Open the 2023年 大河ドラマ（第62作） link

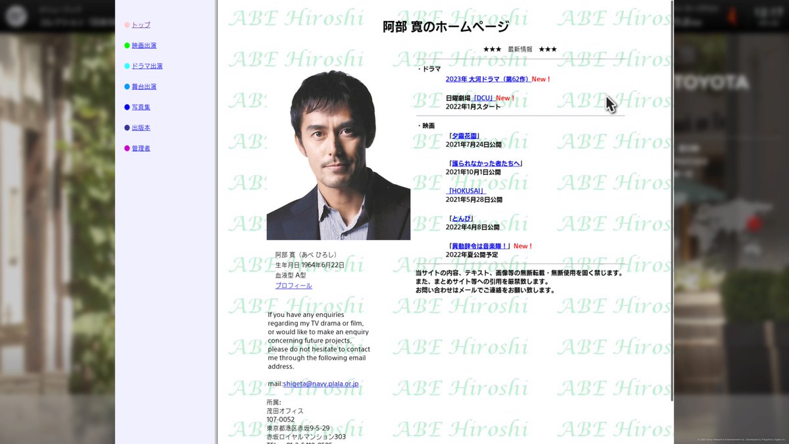tap(488, 79)
